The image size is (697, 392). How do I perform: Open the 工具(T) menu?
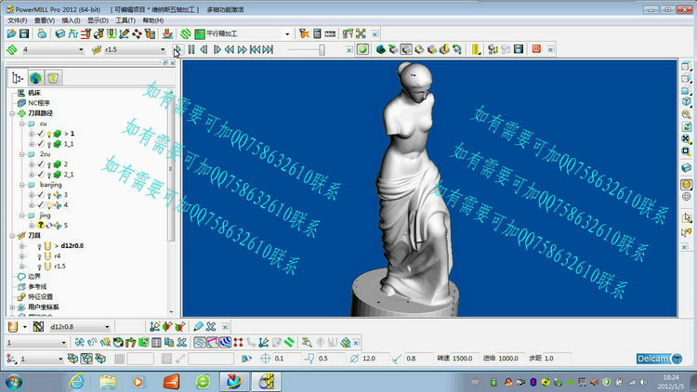[x=125, y=20]
